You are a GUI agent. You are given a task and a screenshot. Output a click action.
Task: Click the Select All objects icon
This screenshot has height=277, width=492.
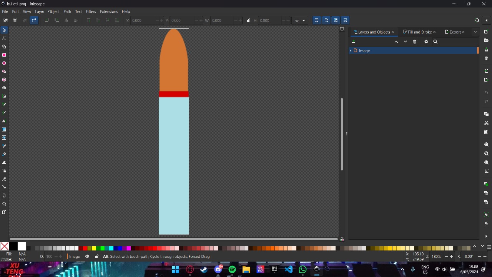click(x=5, y=20)
